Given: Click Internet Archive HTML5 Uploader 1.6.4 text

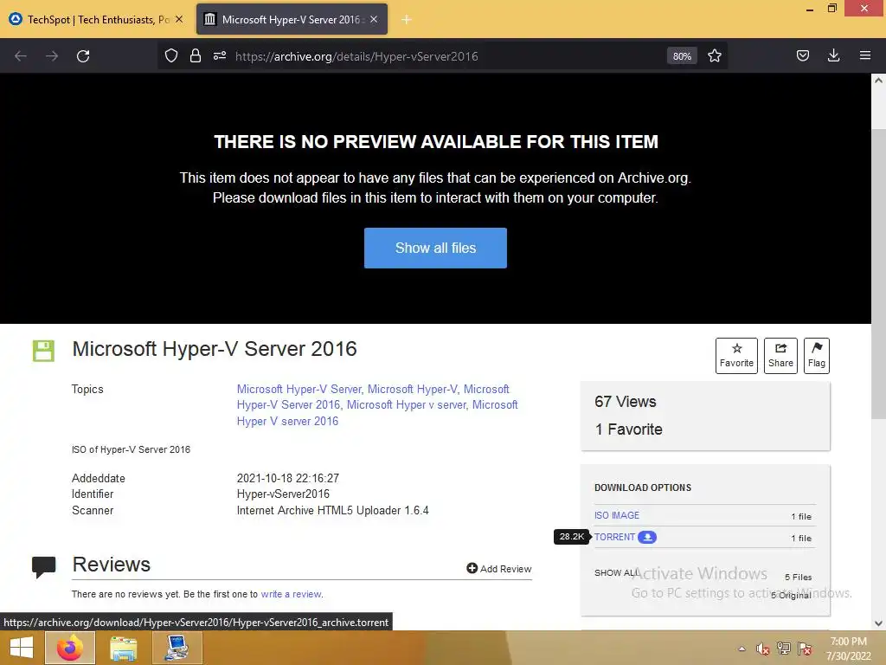Looking at the screenshot, I should 333,511.
